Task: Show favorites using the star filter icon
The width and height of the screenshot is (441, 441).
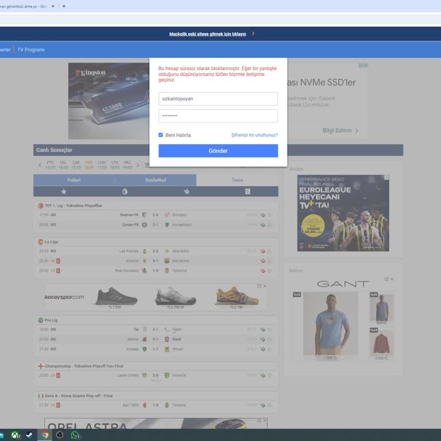Action: [64, 191]
